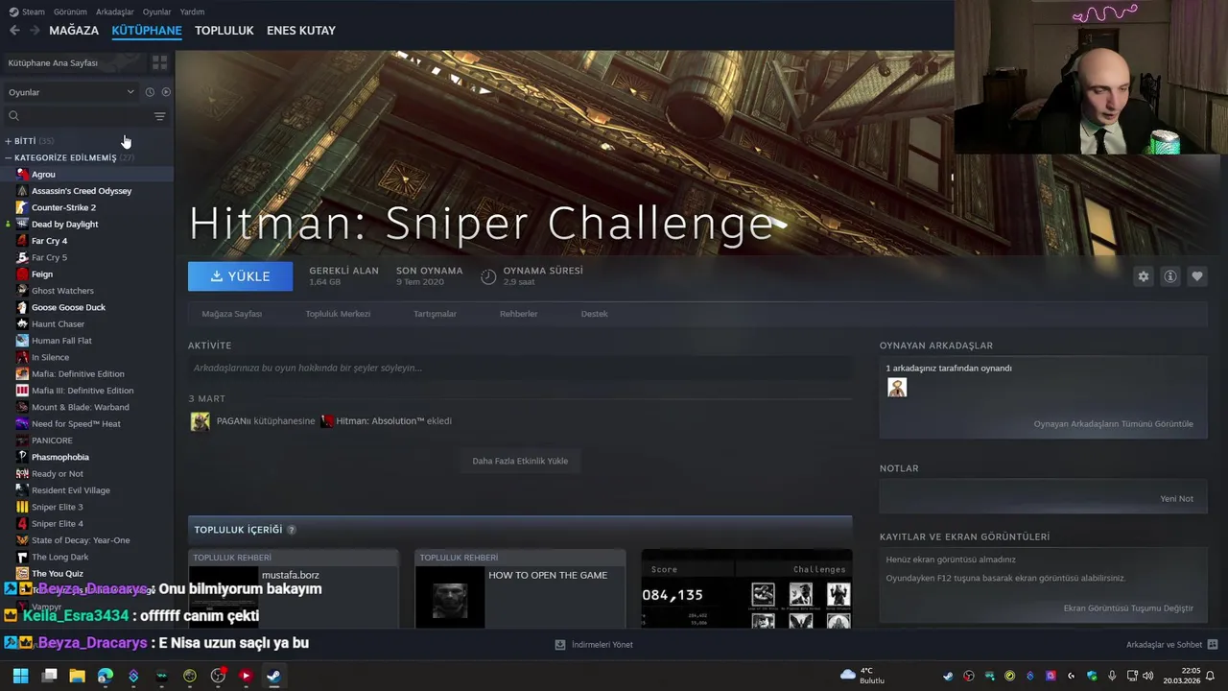Open the Destek link

click(594, 314)
